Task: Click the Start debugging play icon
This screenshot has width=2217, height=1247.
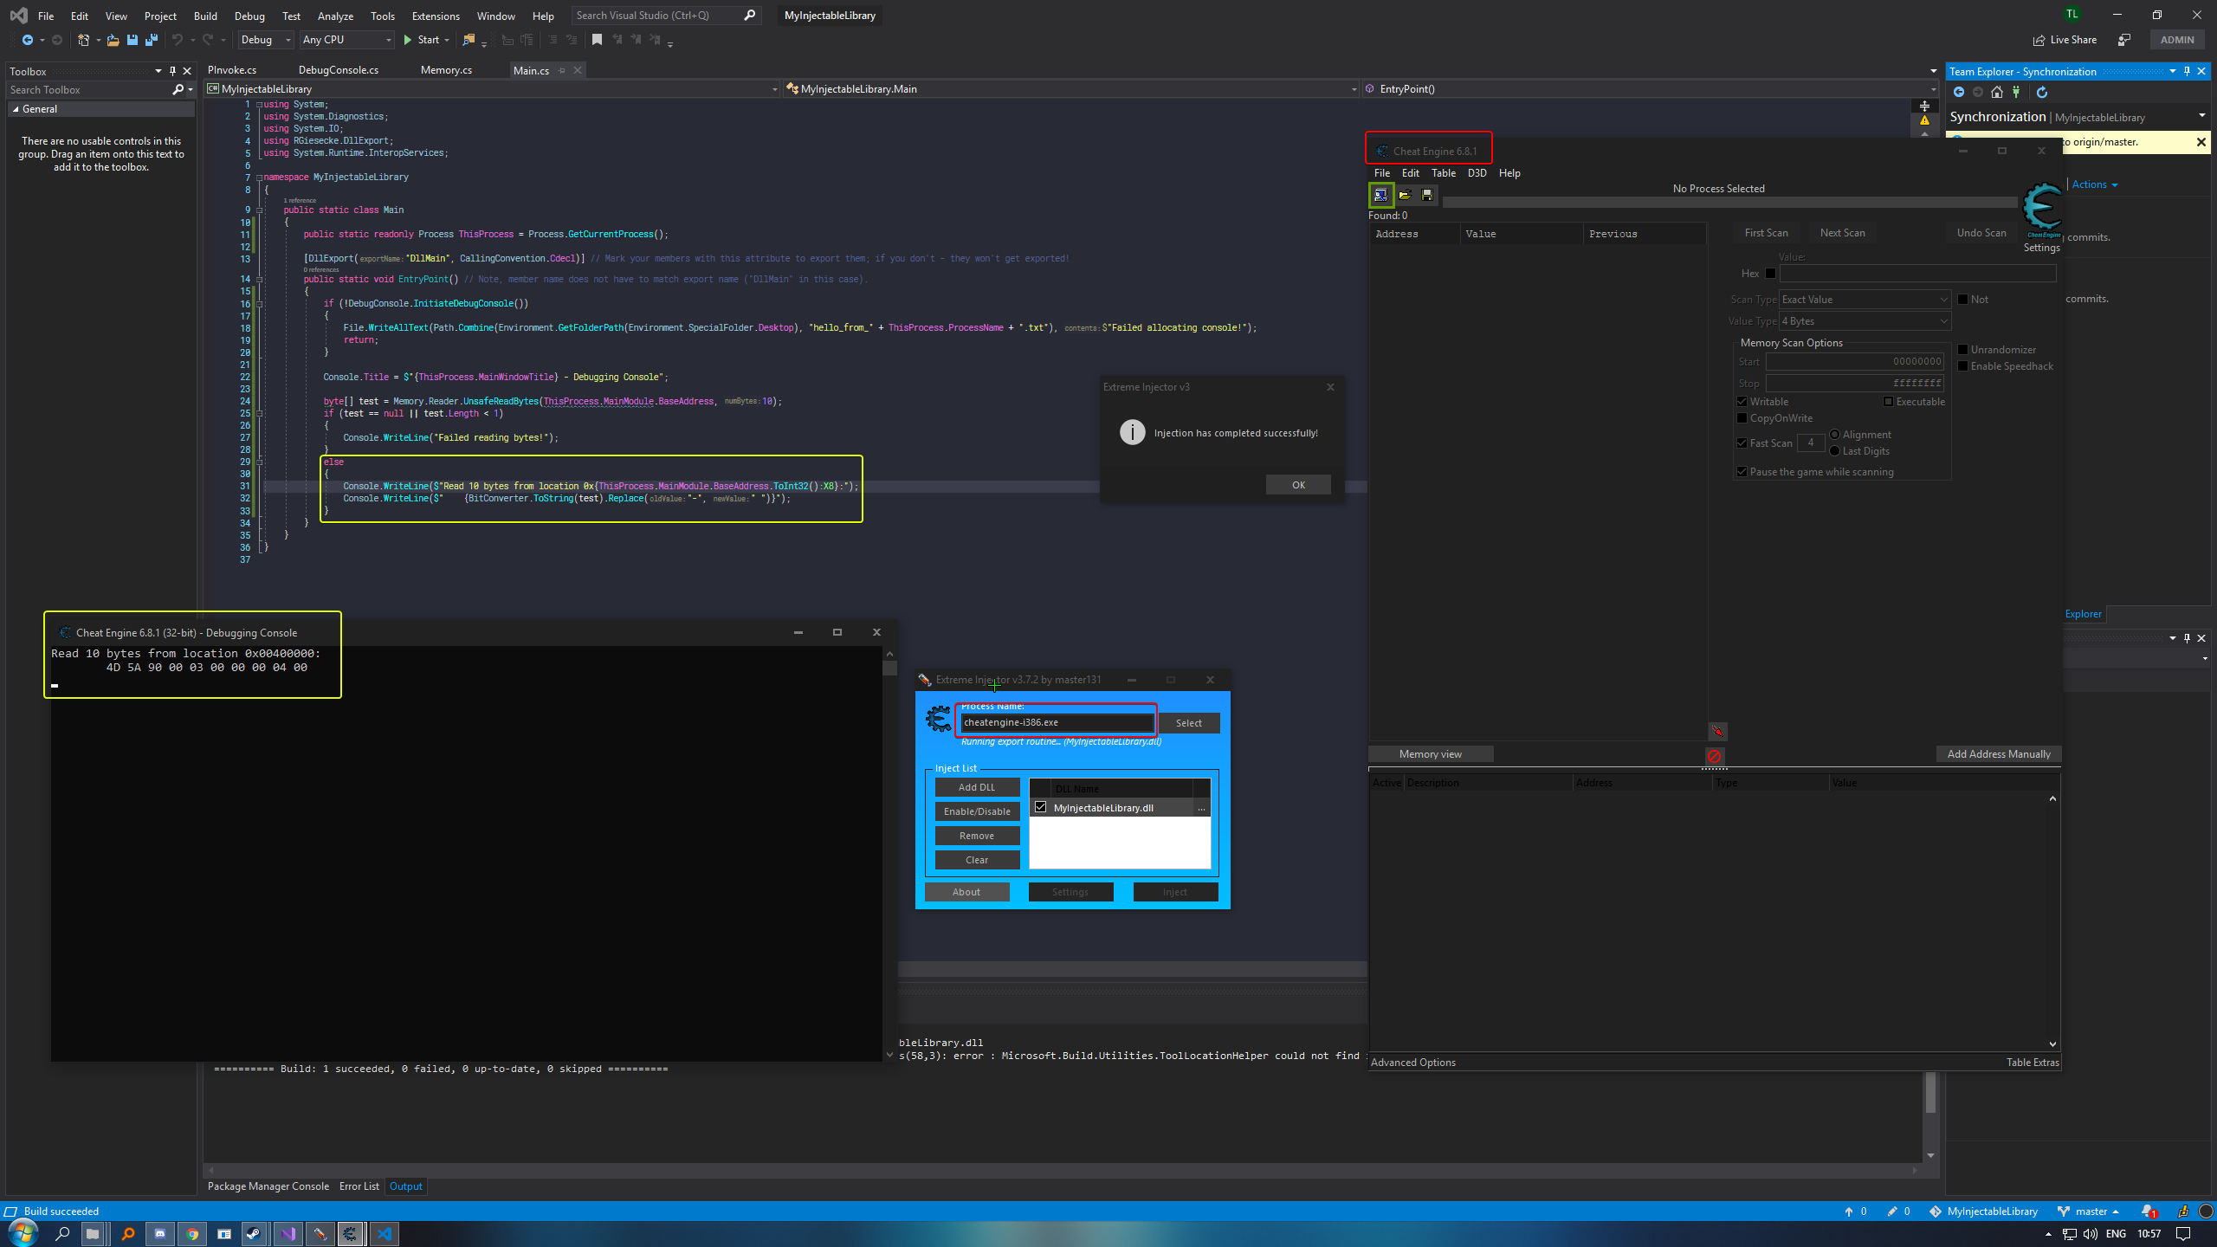Action: pos(408,40)
